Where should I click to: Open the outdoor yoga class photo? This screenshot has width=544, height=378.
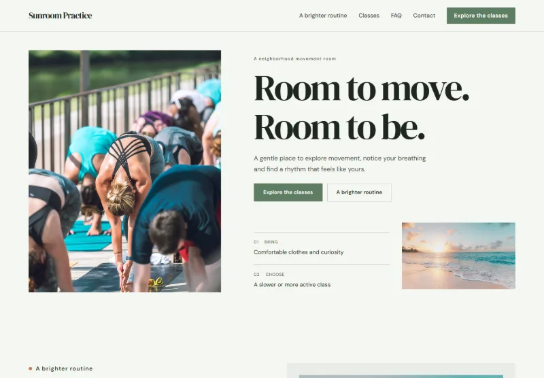124,171
